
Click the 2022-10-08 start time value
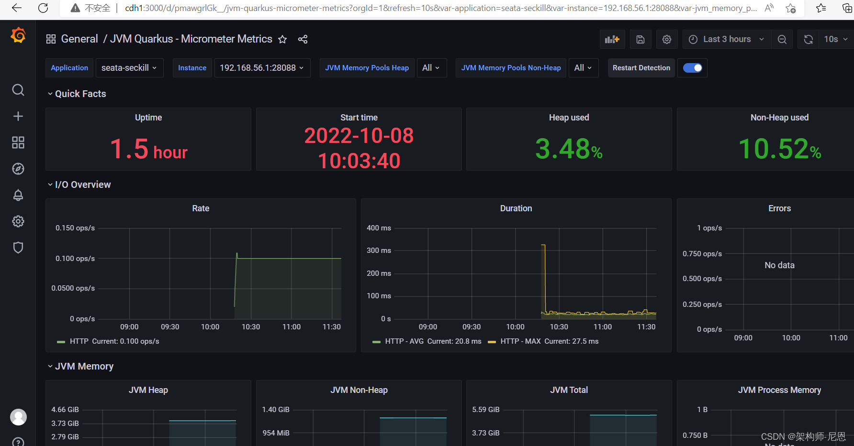[359, 148]
